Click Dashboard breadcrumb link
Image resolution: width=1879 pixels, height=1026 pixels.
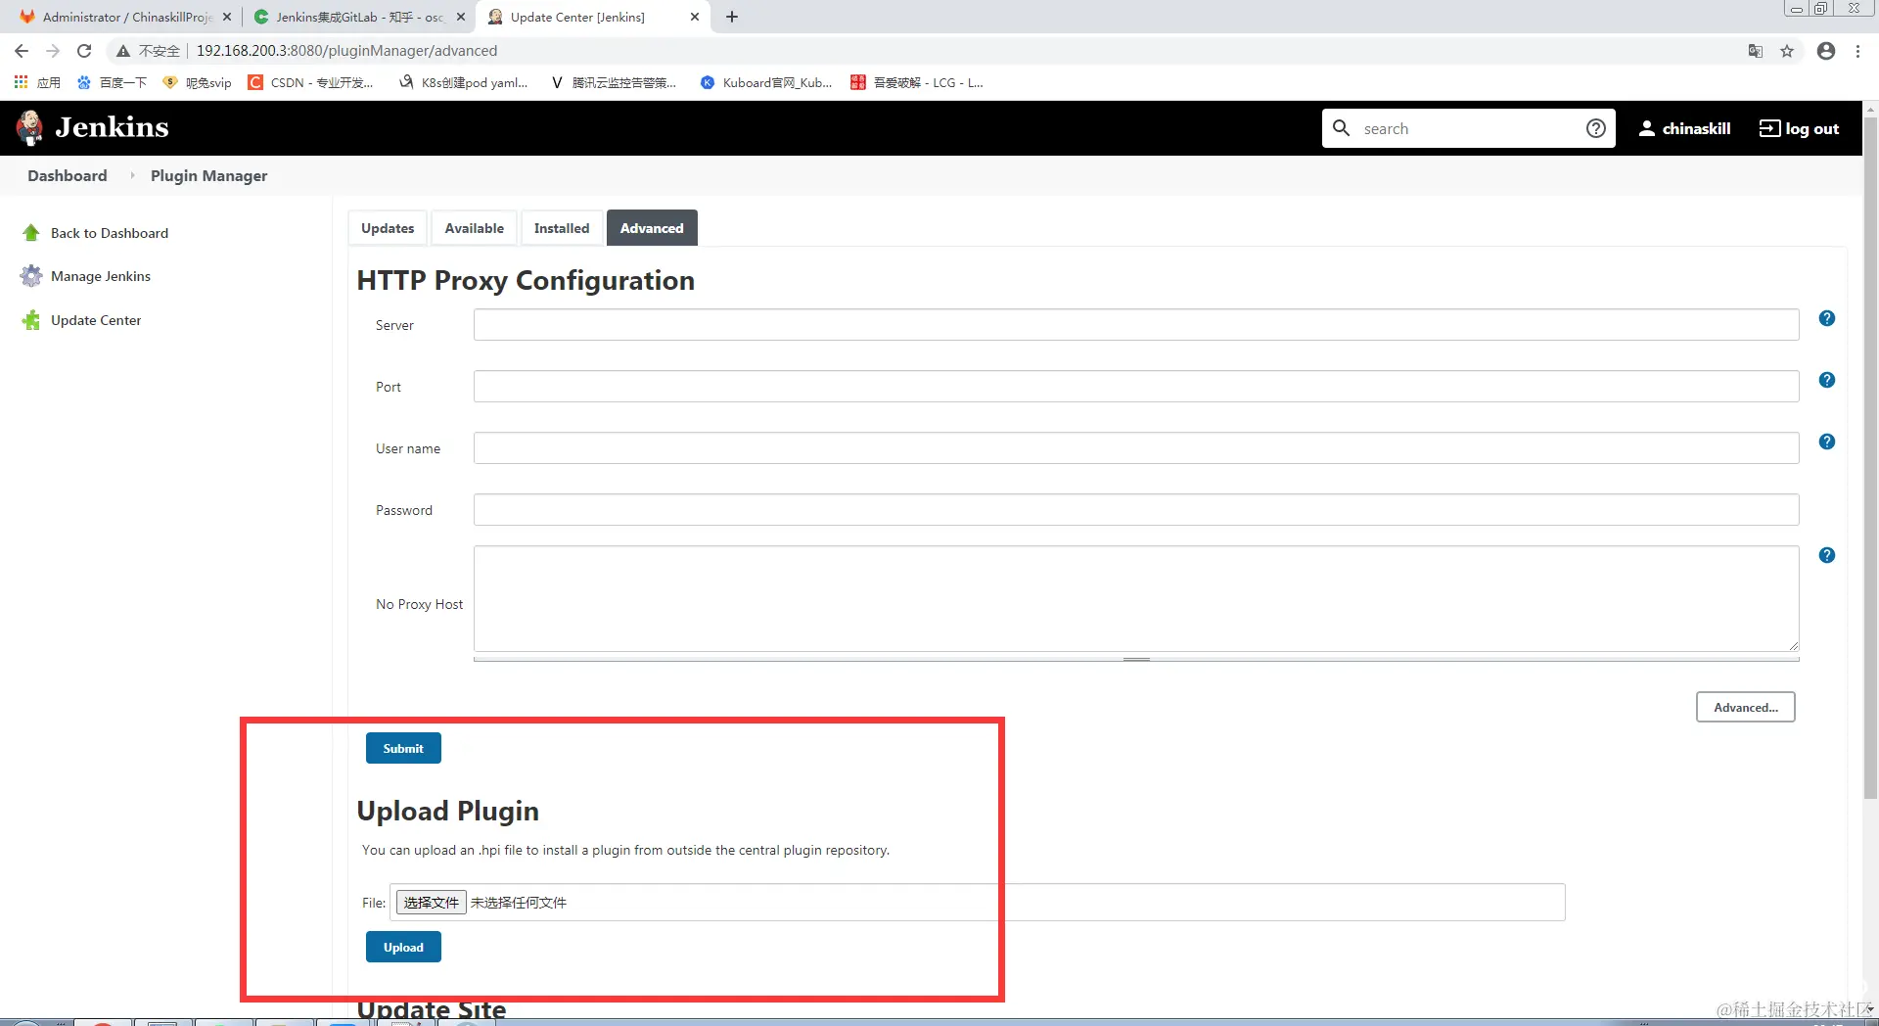pyautogui.click(x=68, y=175)
